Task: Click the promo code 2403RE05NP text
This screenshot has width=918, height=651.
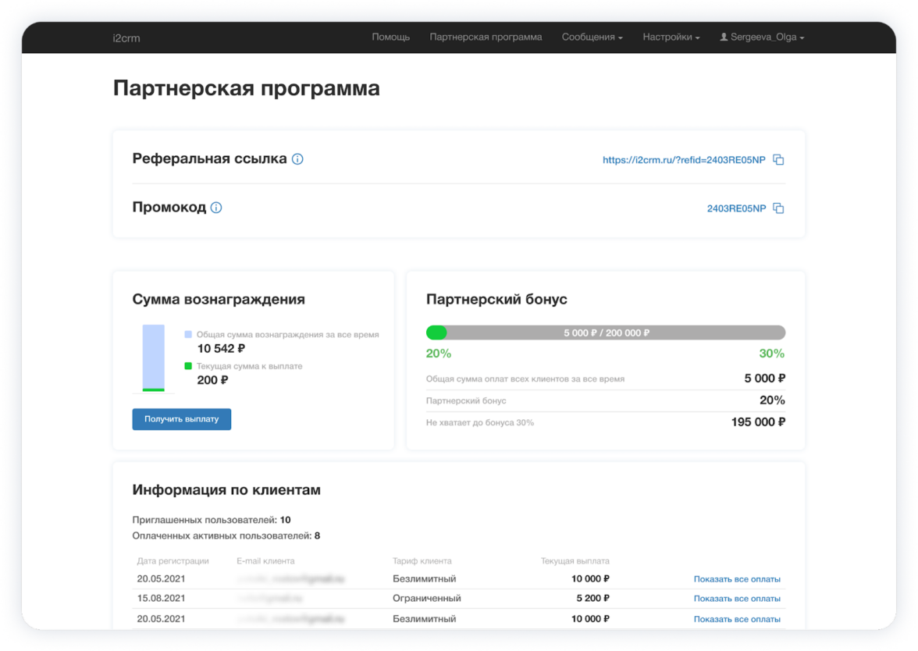Action: pos(735,208)
